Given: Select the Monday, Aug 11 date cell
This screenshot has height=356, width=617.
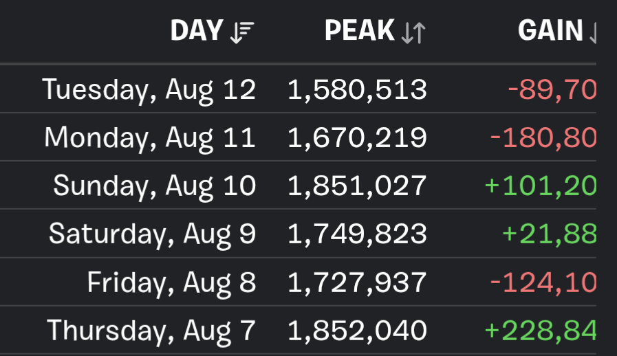Looking at the screenshot, I should 150,137.
